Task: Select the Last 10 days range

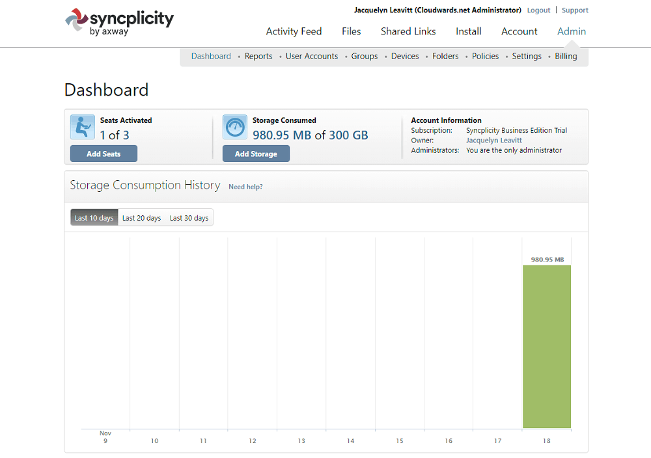Action: coord(94,217)
